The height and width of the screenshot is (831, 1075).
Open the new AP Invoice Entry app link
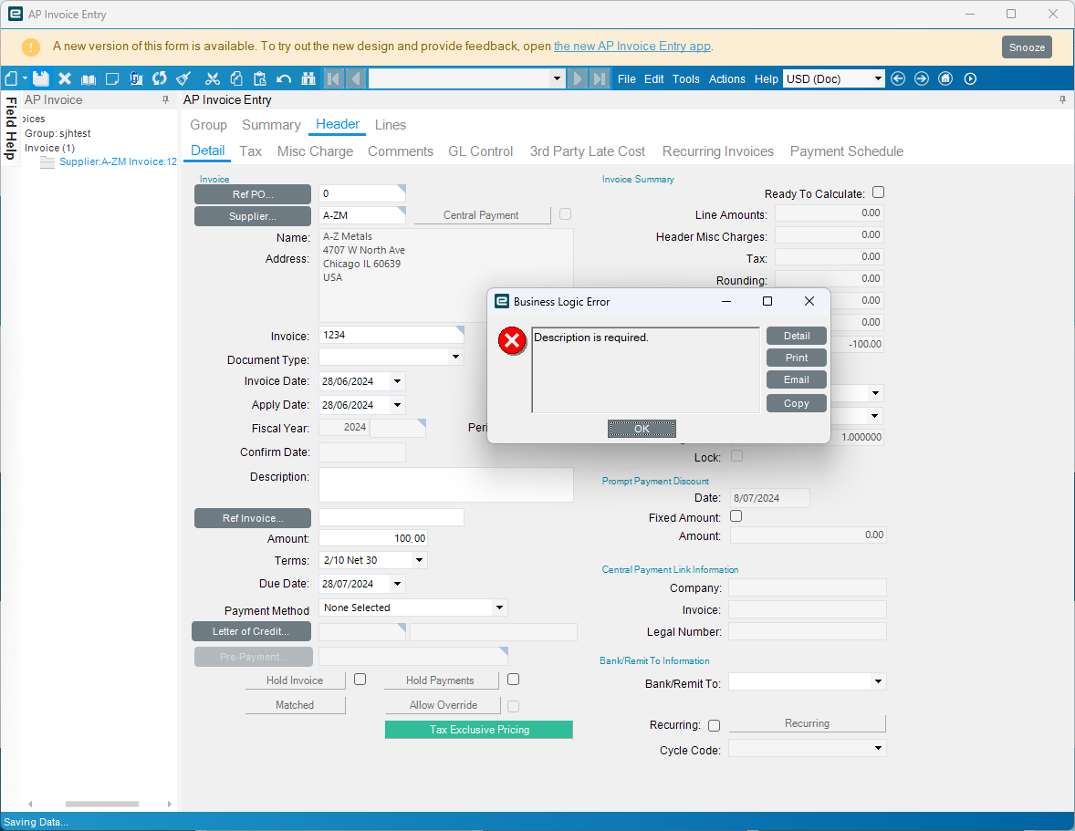[631, 46]
